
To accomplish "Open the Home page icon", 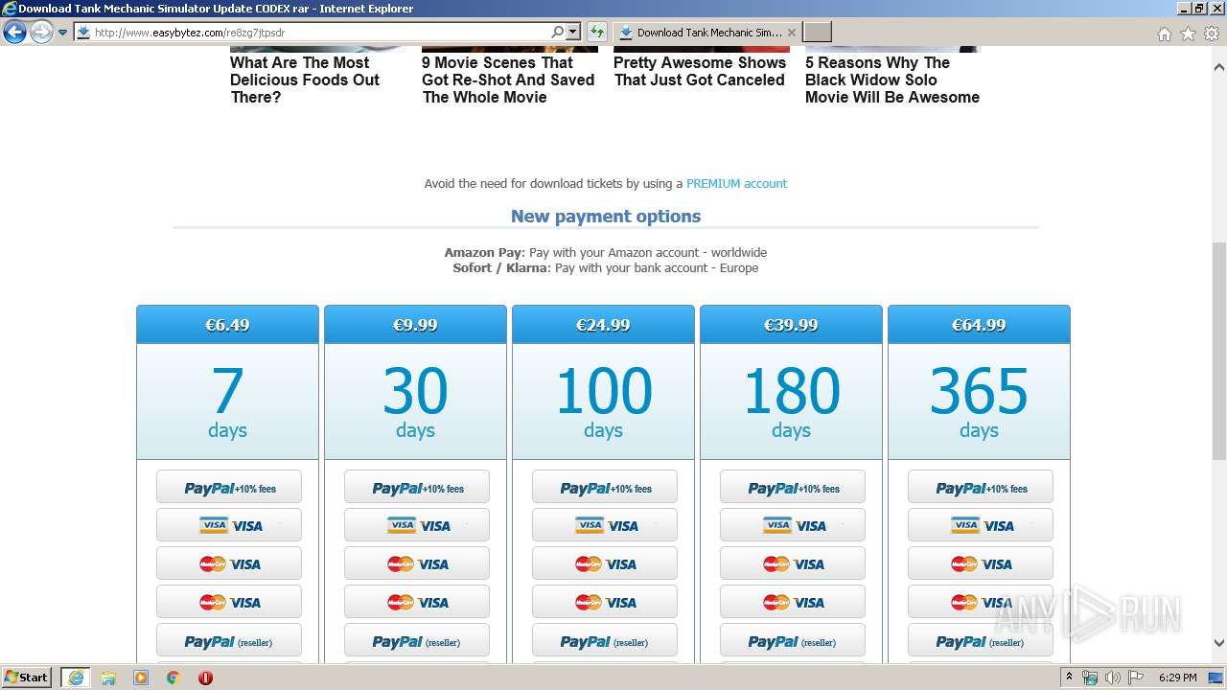I will [x=1164, y=34].
